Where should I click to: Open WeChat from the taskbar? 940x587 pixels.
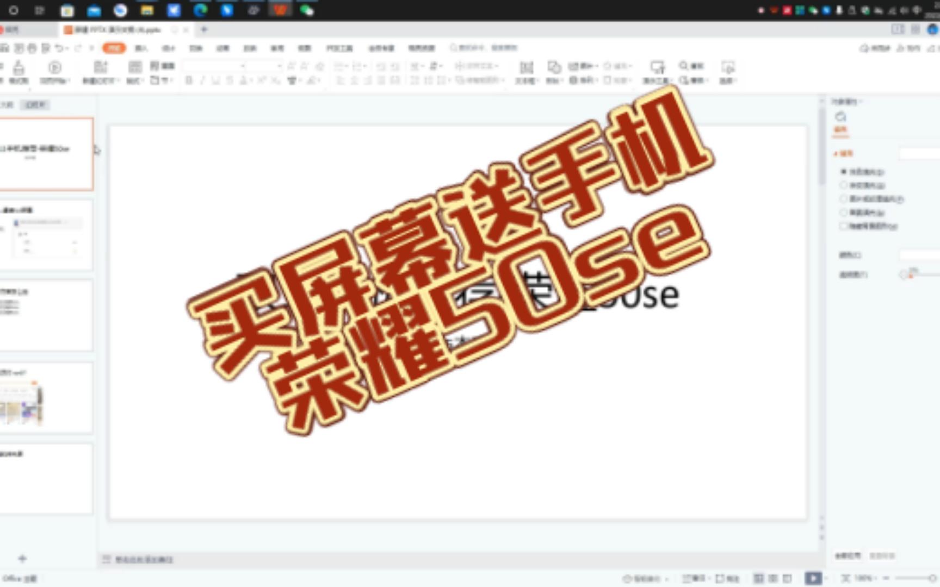pyautogui.click(x=307, y=10)
